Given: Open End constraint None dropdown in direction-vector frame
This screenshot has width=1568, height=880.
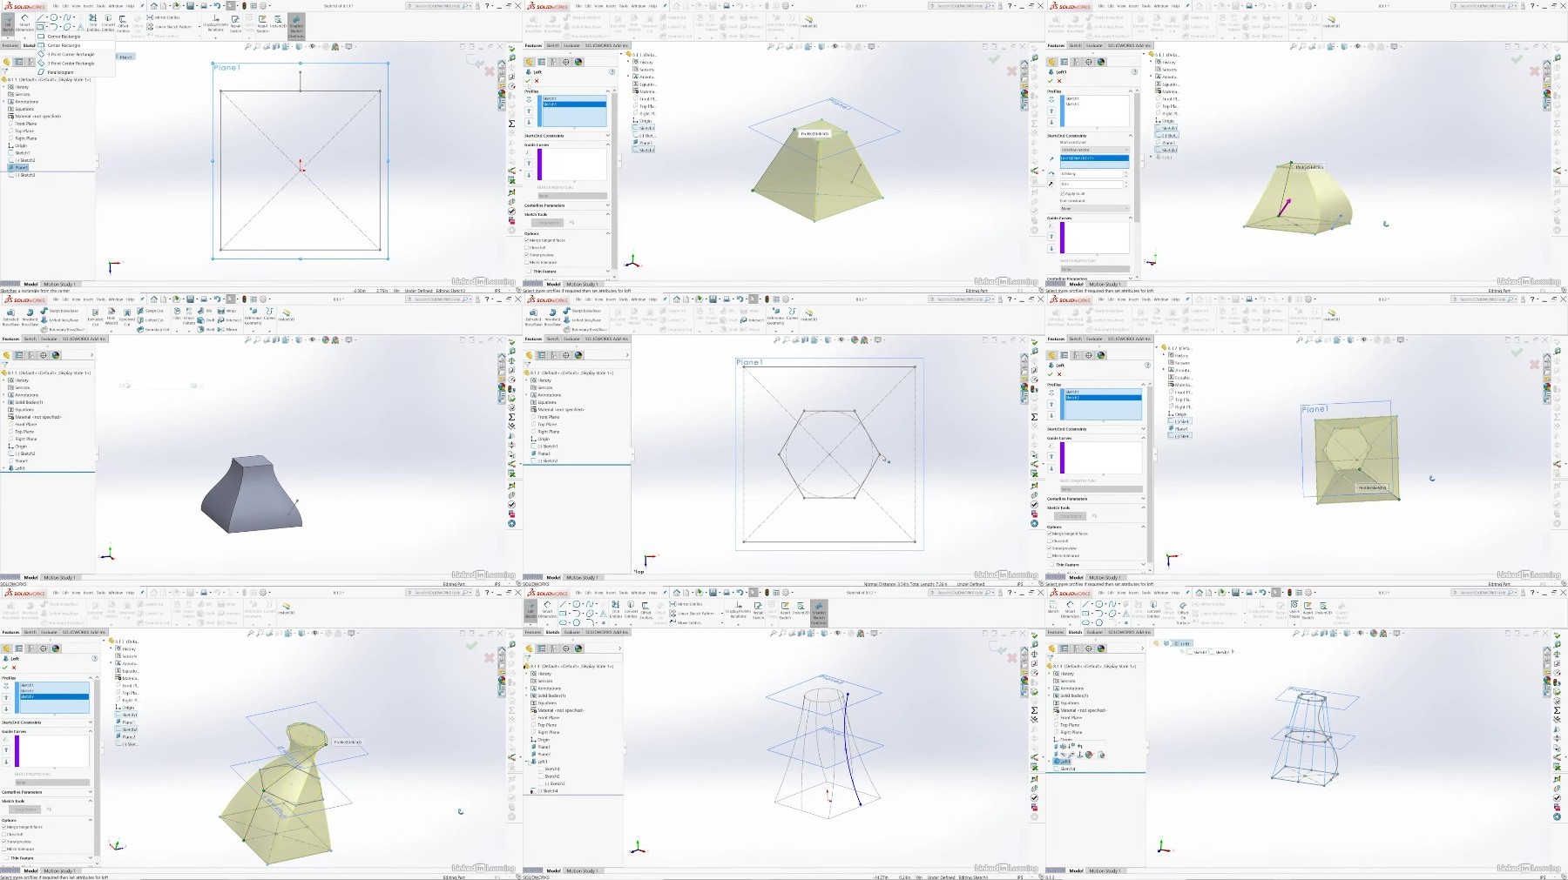Looking at the screenshot, I should click(x=1095, y=208).
